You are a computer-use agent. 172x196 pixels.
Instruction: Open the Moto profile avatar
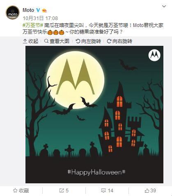pos(12,12)
